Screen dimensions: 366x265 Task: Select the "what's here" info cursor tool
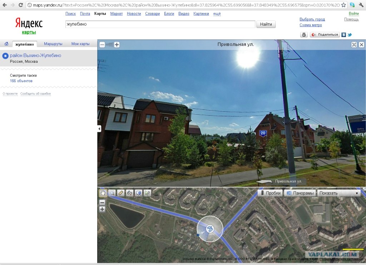point(147,193)
